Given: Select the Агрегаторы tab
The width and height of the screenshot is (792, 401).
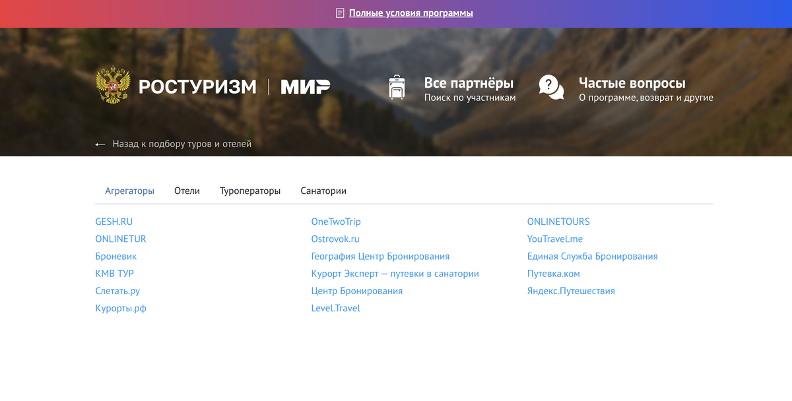Looking at the screenshot, I should (x=129, y=191).
